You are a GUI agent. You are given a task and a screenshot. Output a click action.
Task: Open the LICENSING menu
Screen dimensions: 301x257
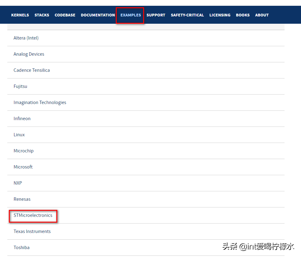(x=220, y=15)
